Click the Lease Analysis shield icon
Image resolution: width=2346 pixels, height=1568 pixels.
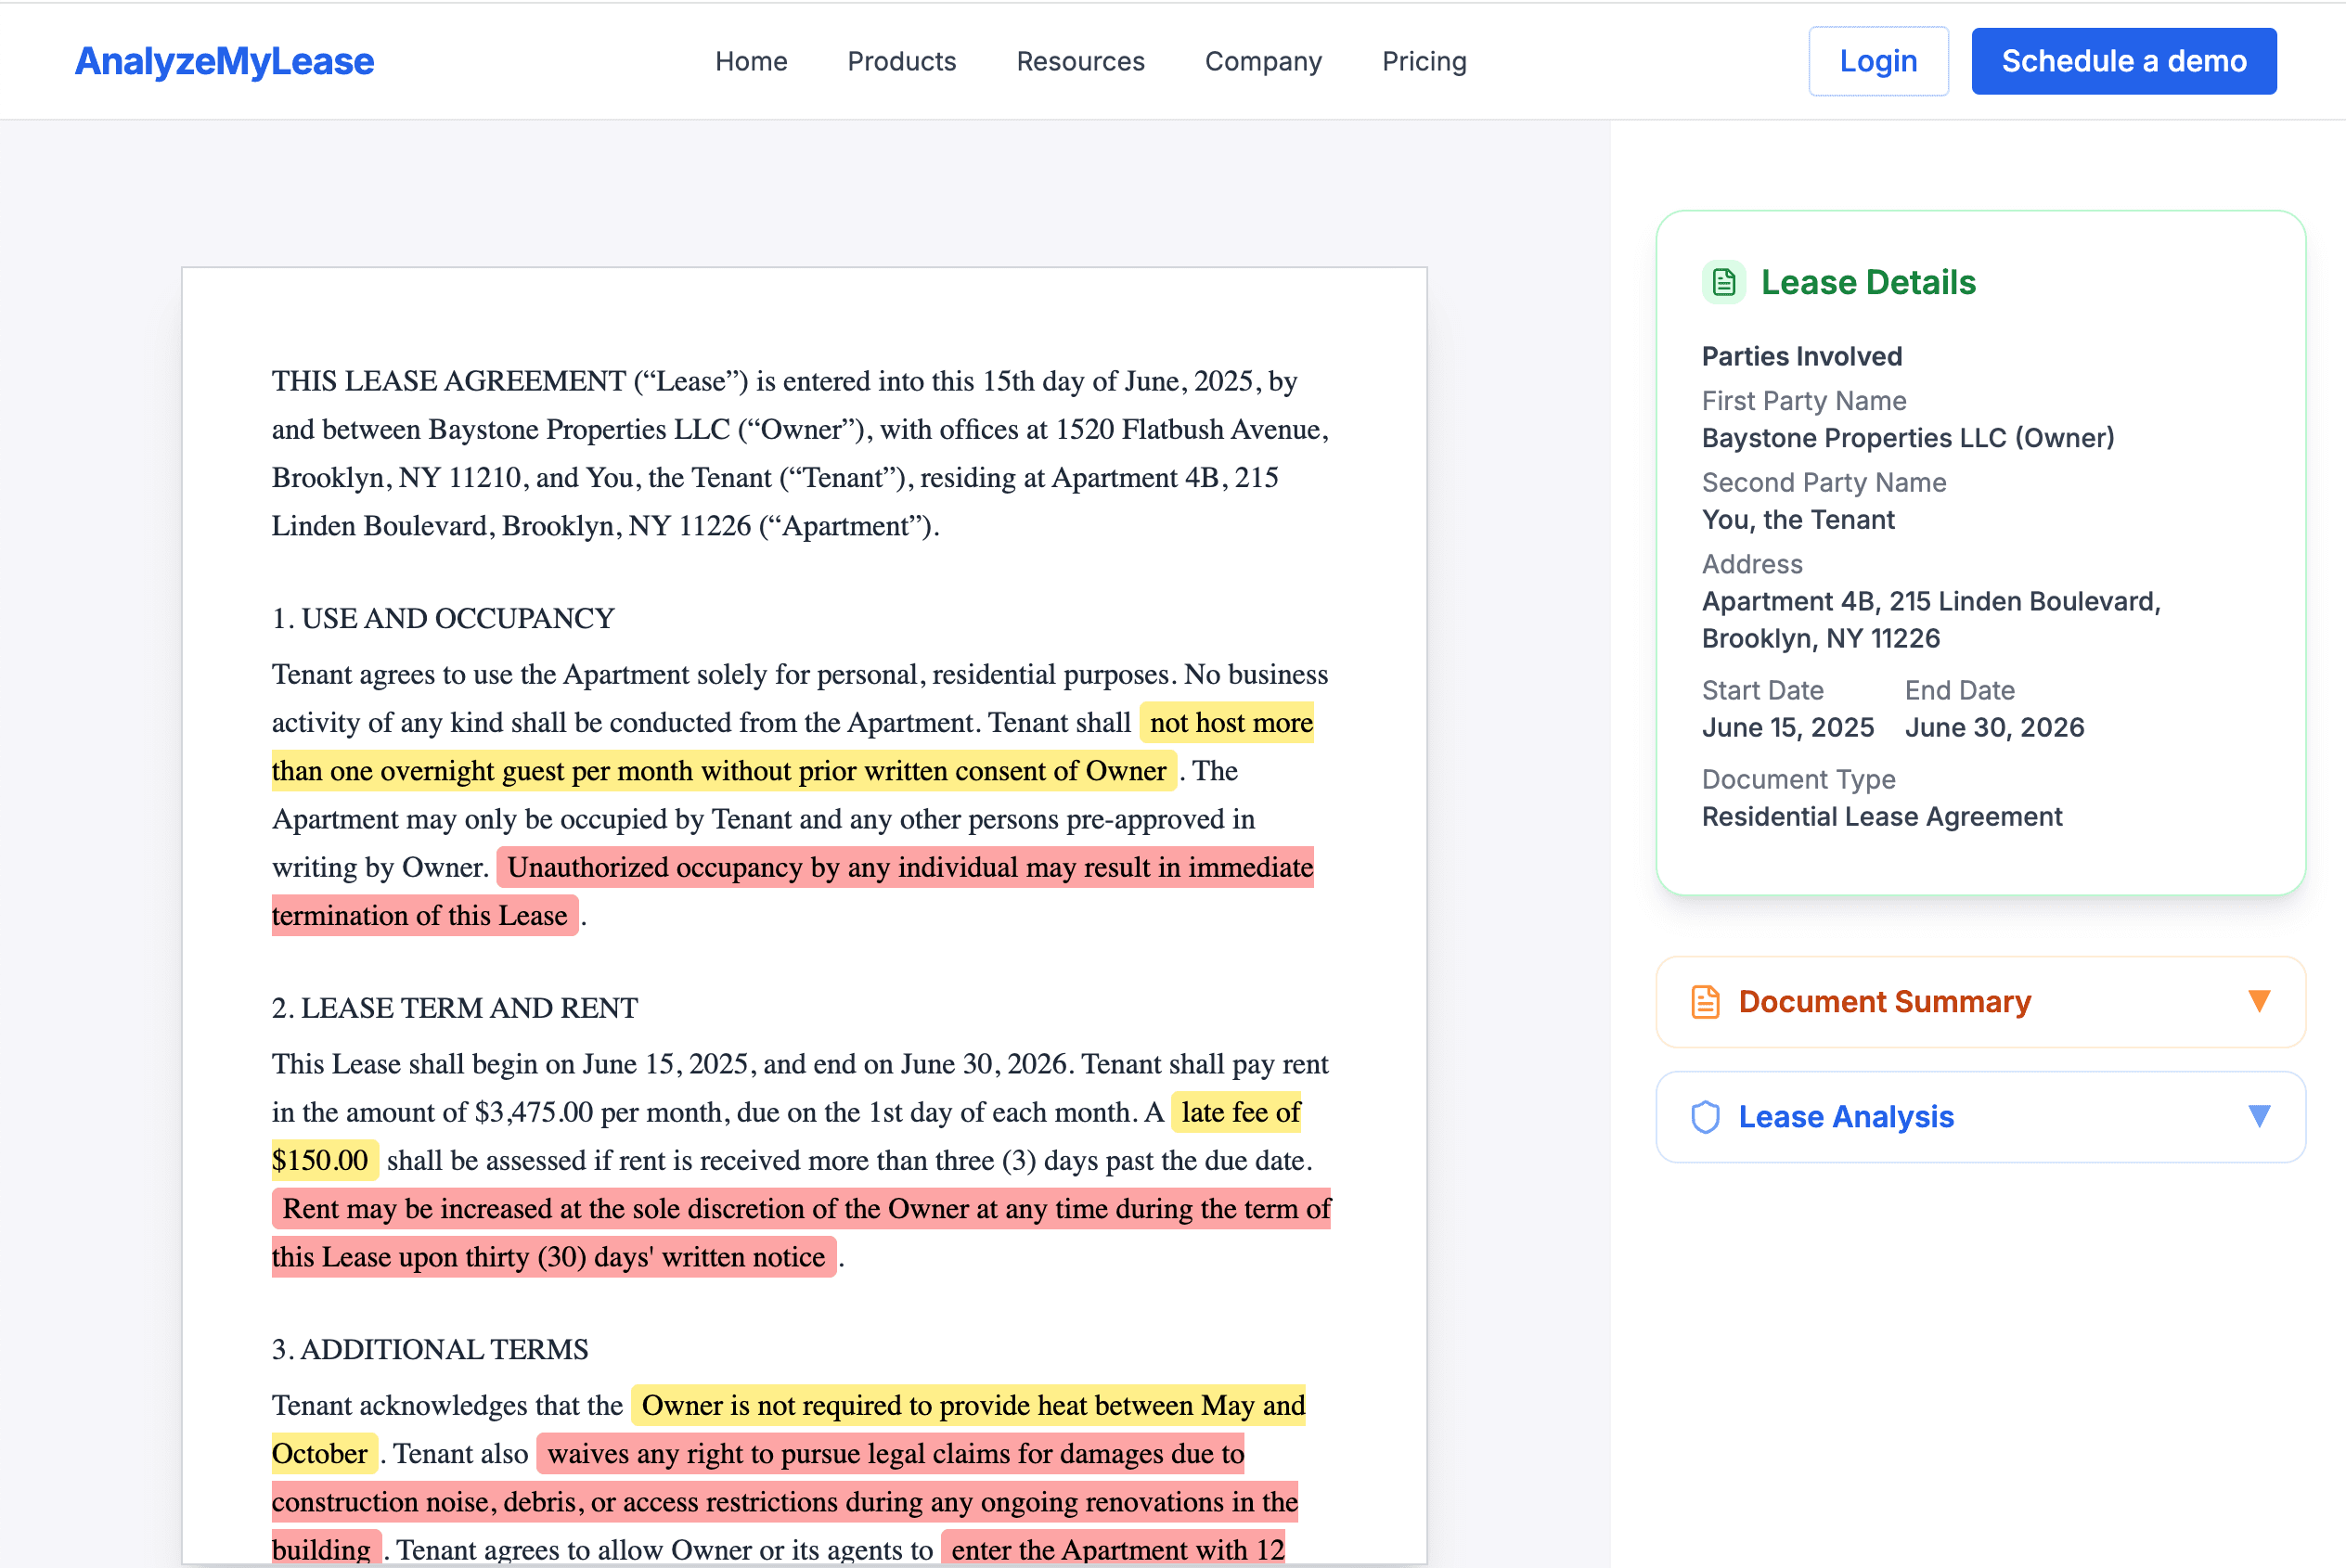tap(1705, 1117)
